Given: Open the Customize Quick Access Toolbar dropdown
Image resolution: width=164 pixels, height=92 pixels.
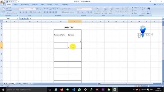Looking at the screenshot, I should coord(18,2).
